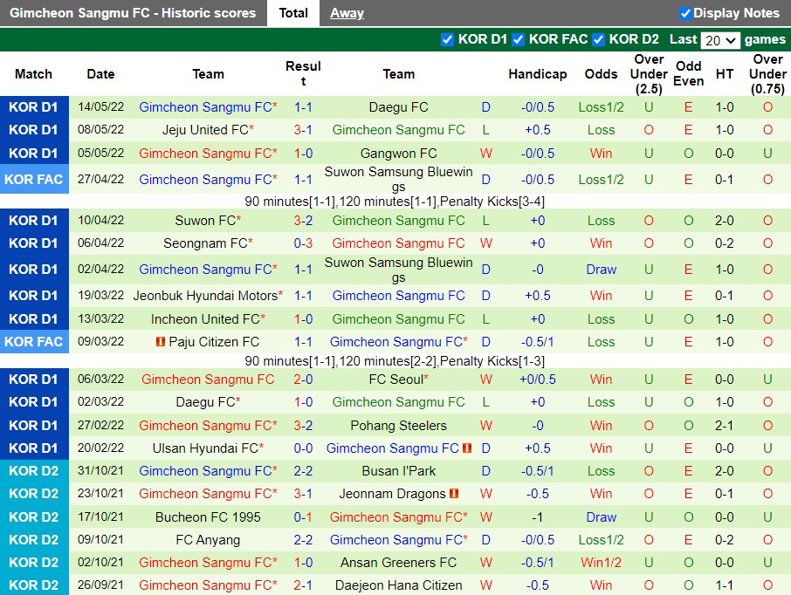This screenshot has width=791, height=595.
Task: Uncheck the KOR FAC league filter
Action: [x=518, y=40]
